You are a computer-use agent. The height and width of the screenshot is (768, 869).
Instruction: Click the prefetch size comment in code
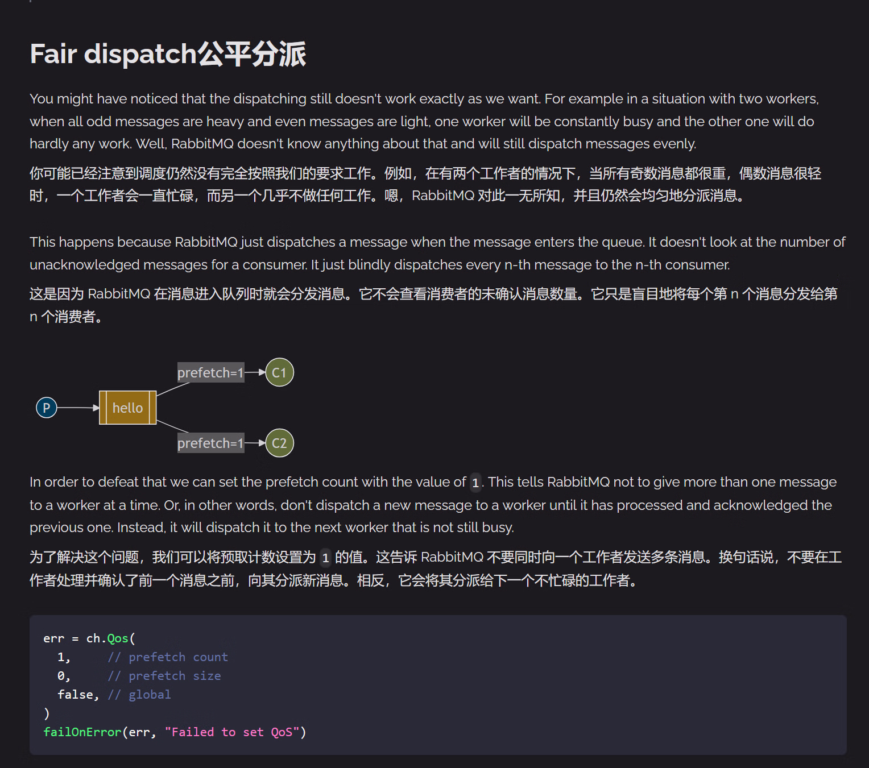pos(164,676)
